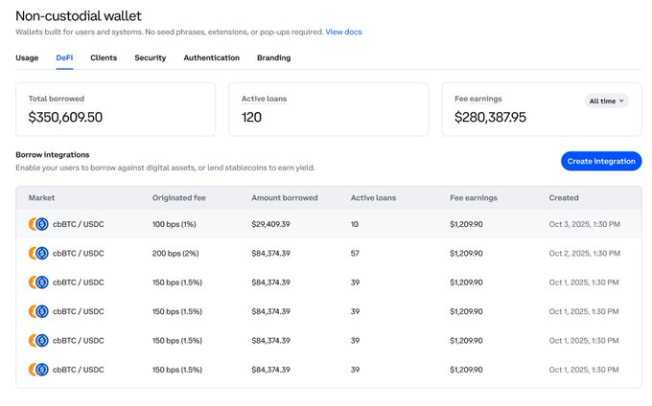Screen dimensions: 652x406
Task: Click the Create integration button
Action: 601,161
